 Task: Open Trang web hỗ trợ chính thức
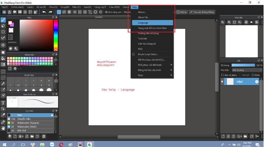[x=152, y=28]
